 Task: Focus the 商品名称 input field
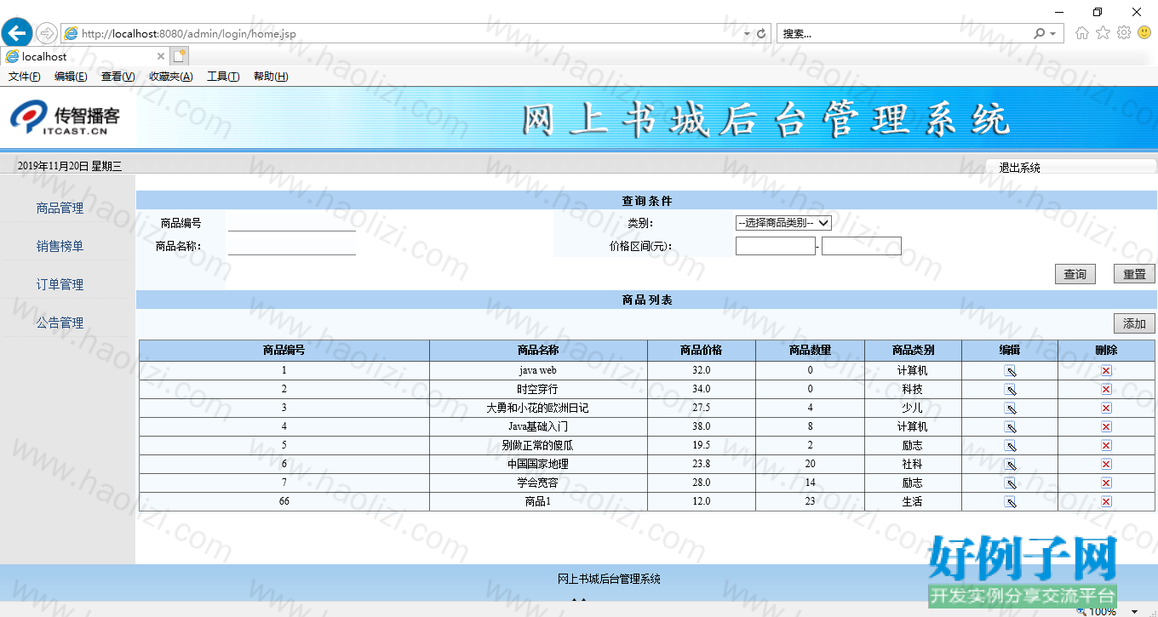point(292,247)
